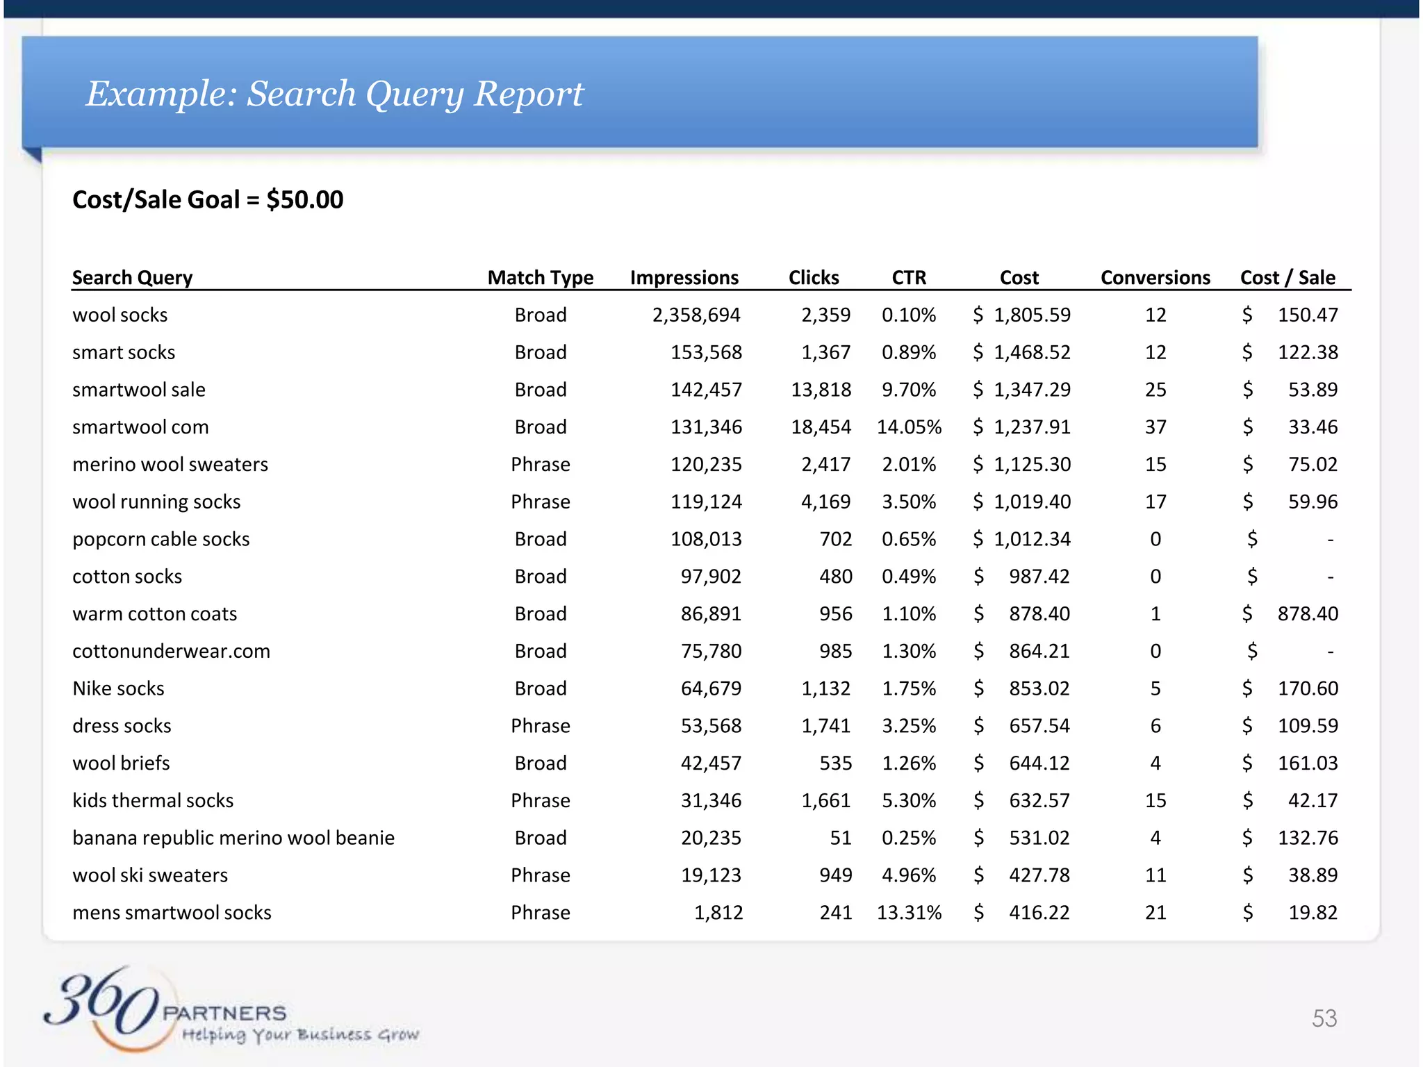Click the 'Example: Search Query Report' title
The width and height of the screenshot is (1423, 1067).
click(334, 93)
